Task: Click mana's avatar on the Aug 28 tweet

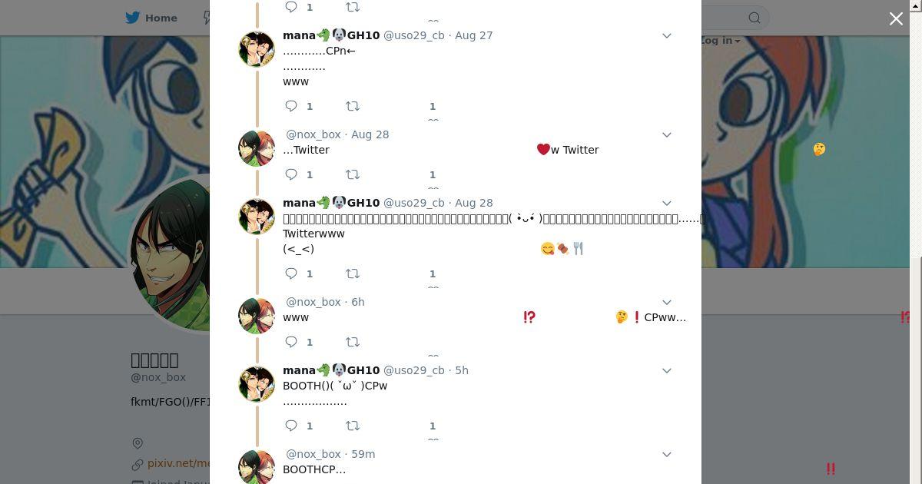Action: coord(257,217)
